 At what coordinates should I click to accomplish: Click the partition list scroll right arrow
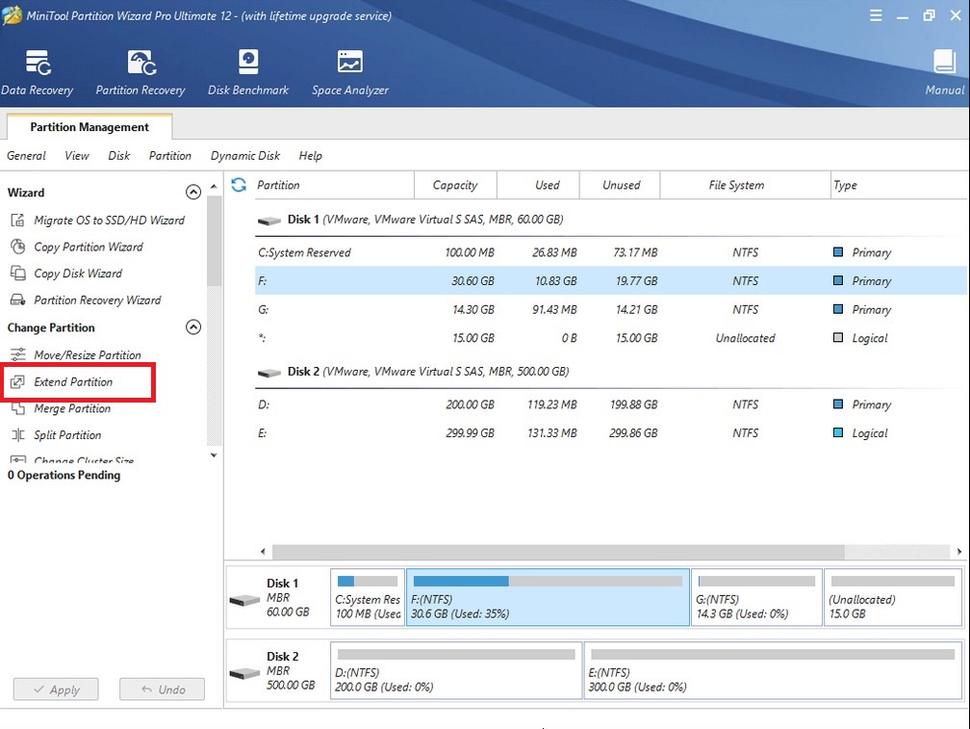[x=958, y=552]
